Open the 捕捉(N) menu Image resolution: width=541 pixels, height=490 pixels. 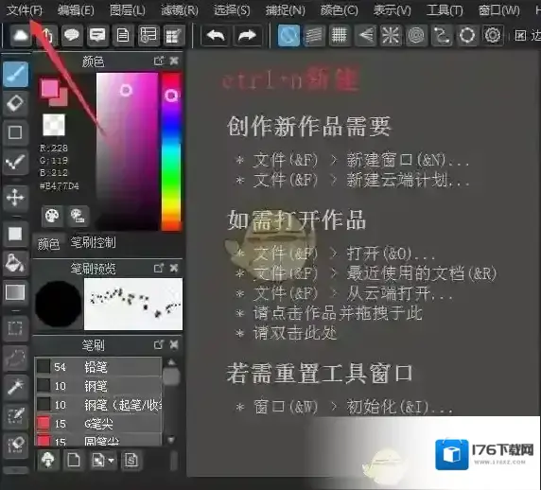click(285, 10)
